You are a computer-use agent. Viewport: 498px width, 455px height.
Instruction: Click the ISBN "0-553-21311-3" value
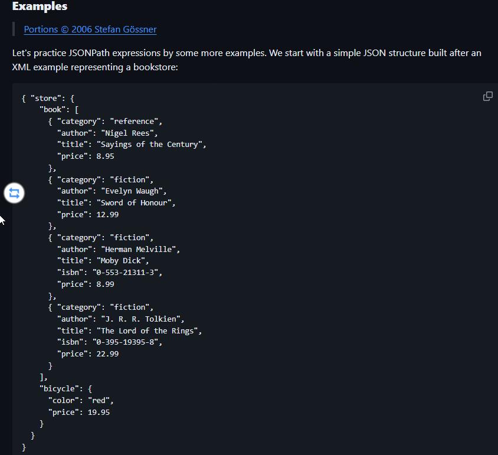pyautogui.click(x=126, y=273)
